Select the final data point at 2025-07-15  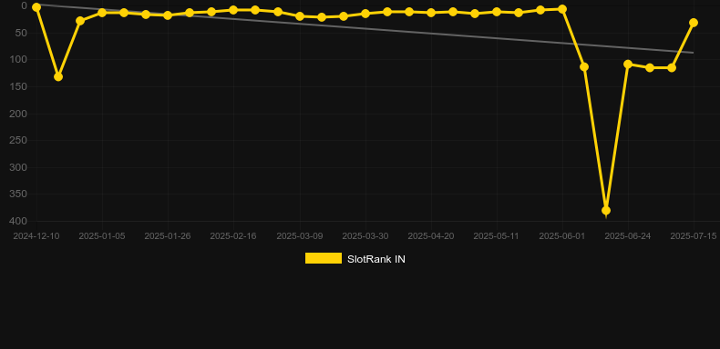coord(694,23)
